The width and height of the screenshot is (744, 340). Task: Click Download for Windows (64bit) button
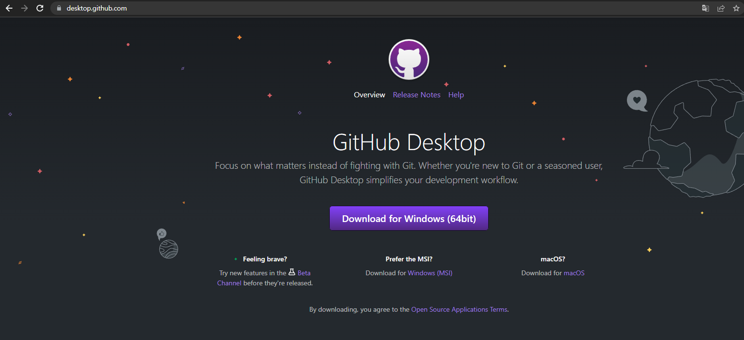409,219
